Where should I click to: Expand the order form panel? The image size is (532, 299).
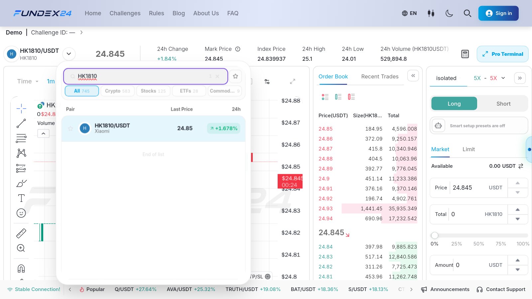pos(520,78)
